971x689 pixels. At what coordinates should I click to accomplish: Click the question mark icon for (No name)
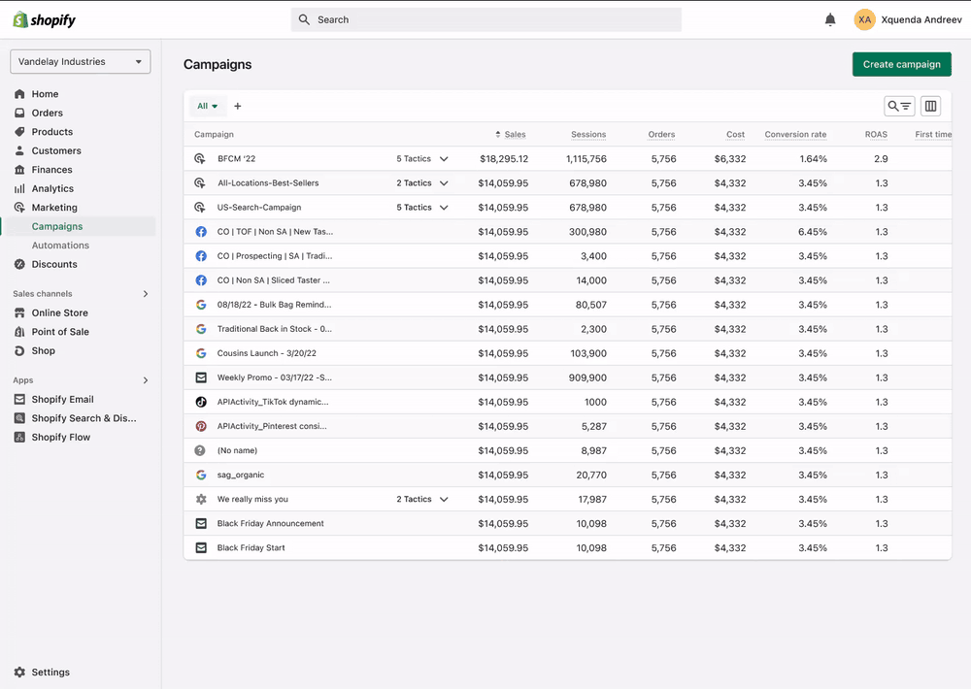pos(200,450)
